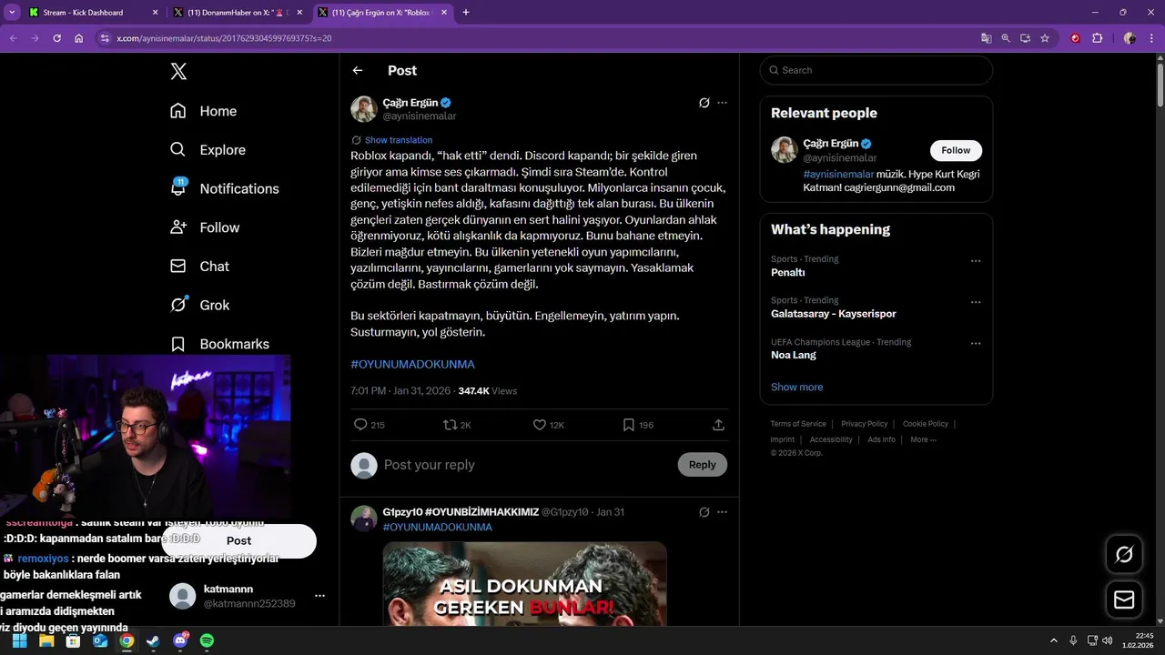This screenshot has width=1165, height=655.
Task: Open the options for the Penaltı trend
Action: [976, 261]
